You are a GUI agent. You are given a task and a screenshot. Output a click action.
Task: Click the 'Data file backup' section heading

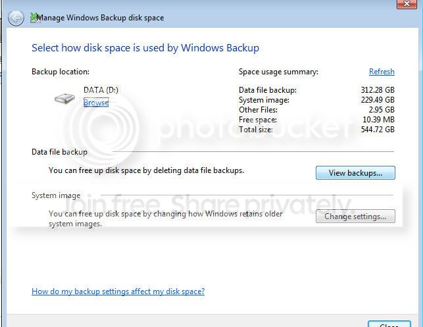pyautogui.click(x=59, y=152)
